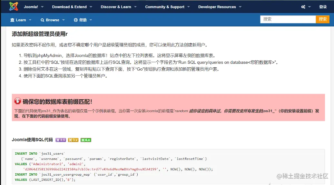Click the Joomla logo icon

click(x=14, y=6)
